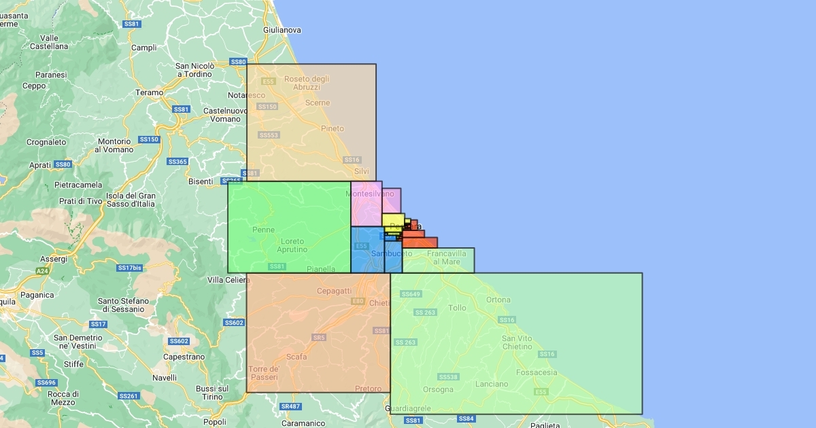Click the SR5 road shield near Scafa
Image resolution: width=816 pixels, height=428 pixels.
(319, 337)
